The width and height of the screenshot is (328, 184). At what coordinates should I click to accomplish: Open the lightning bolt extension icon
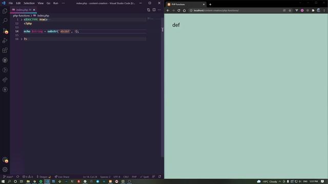pyautogui.click(x=5, y=90)
